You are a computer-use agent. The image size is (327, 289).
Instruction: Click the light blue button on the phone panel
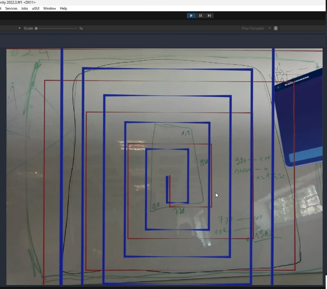pyautogui.click(x=306, y=155)
